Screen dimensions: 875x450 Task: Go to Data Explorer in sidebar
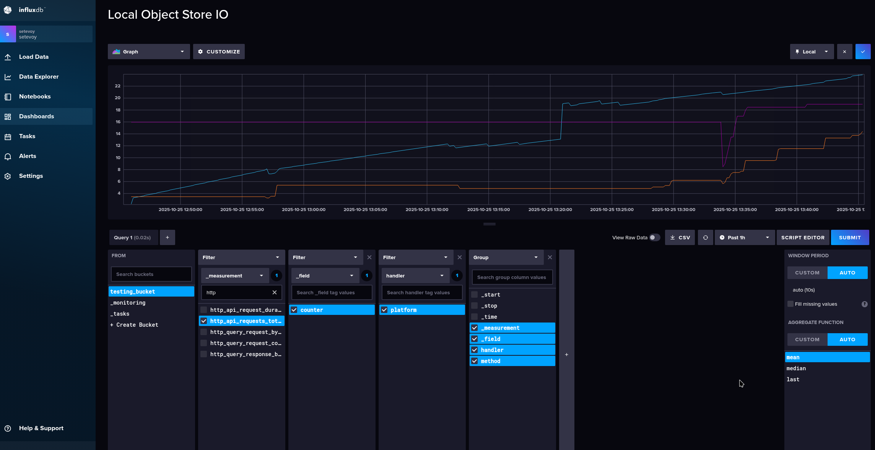coord(39,77)
